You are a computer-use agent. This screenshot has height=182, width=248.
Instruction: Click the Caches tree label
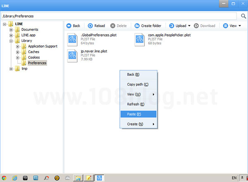[33, 52]
